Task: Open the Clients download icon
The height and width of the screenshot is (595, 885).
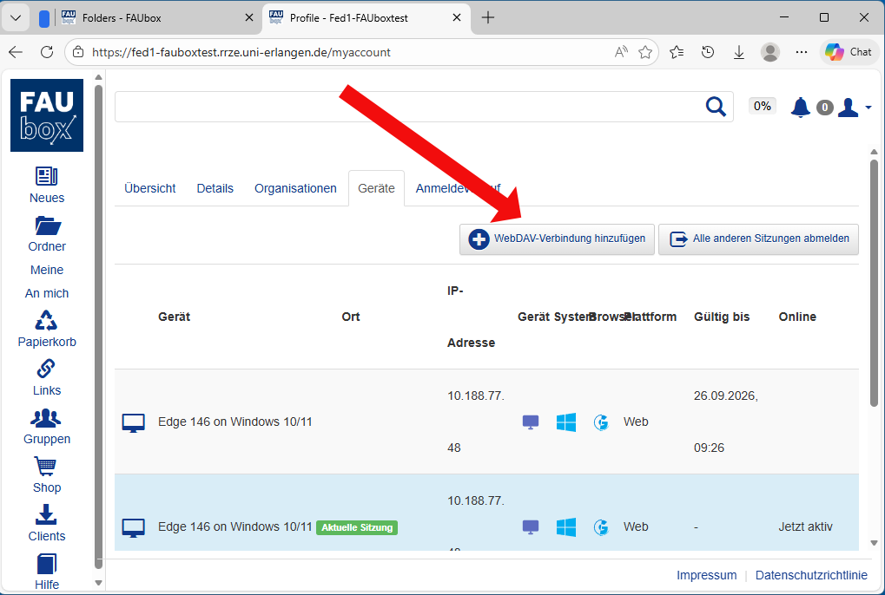Action: pos(47,516)
